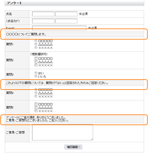
Task: Check □□□□□ checkbox in 質問2
Action: pos(36,58)
